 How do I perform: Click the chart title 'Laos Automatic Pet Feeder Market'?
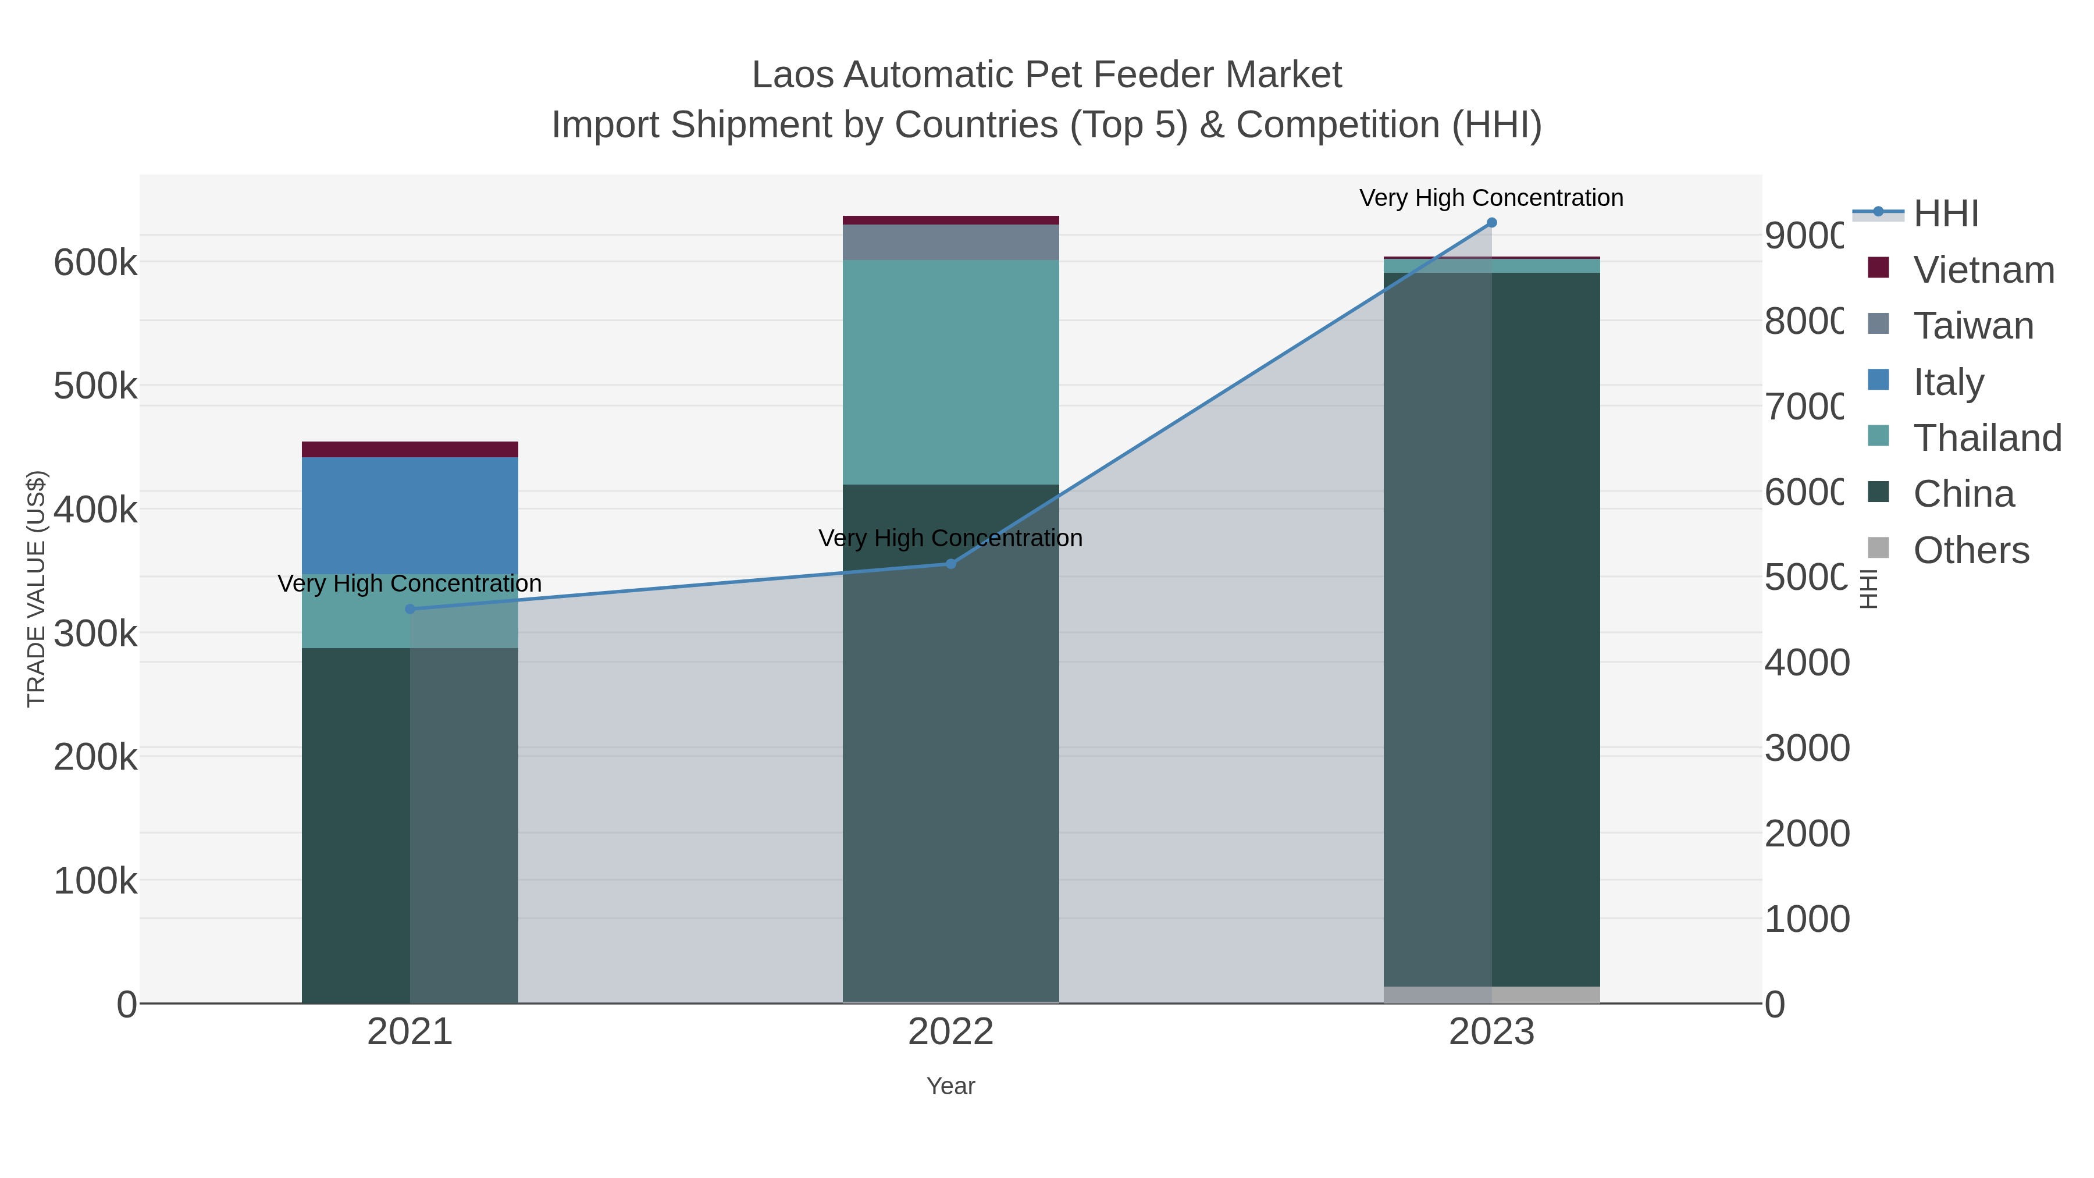[1047, 75]
